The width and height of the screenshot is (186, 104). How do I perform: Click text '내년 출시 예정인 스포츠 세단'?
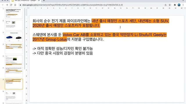point(114,21)
